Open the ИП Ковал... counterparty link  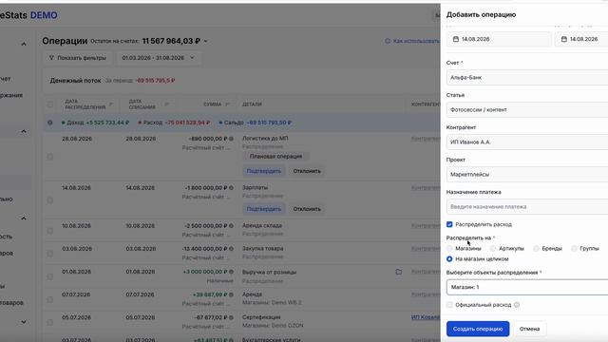pos(426,317)
